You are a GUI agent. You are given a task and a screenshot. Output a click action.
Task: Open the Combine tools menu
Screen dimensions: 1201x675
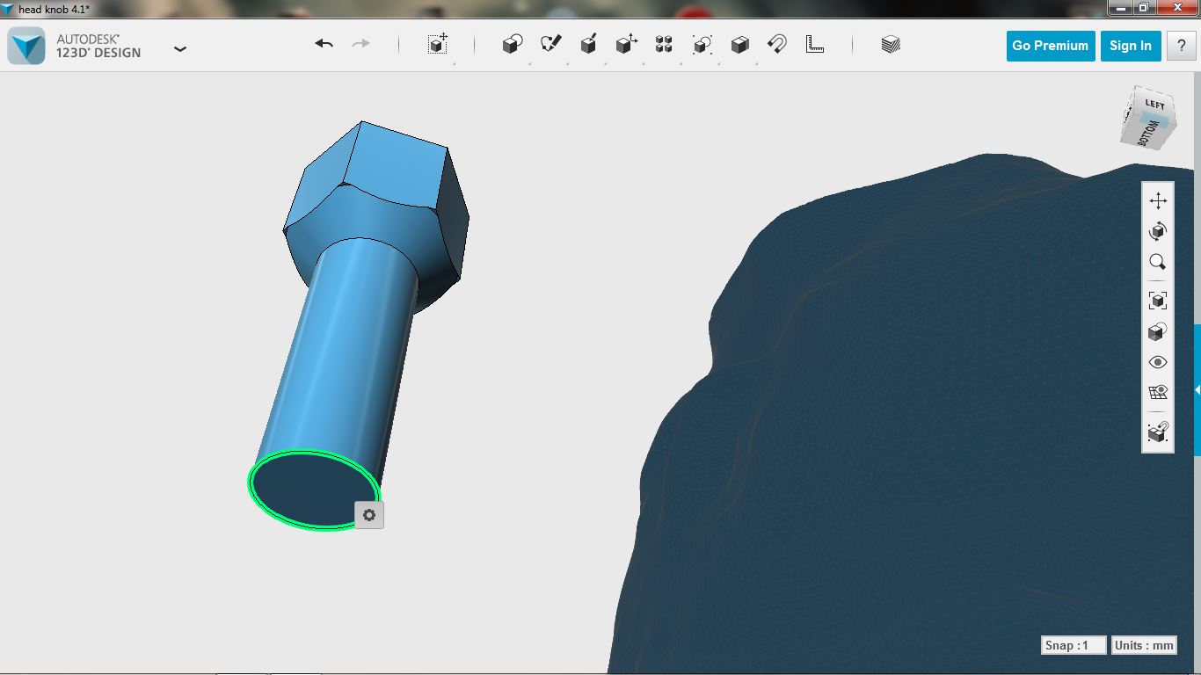(x=740, y=45)
